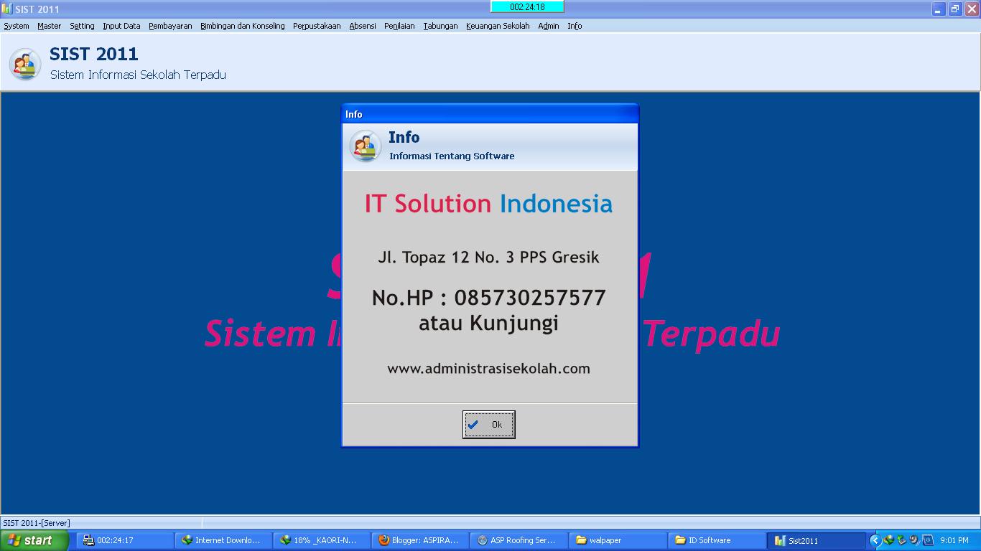Click the 002:24:18 timer at top

point(527,6)
